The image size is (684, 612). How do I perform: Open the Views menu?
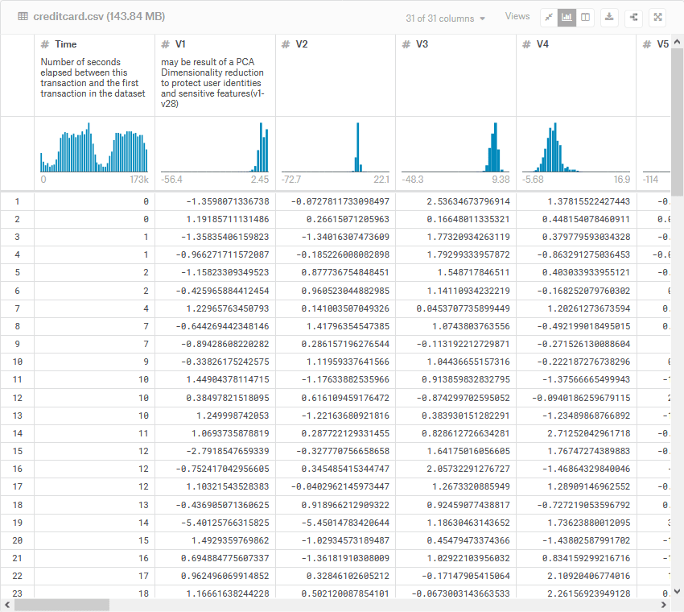[518, 16]
